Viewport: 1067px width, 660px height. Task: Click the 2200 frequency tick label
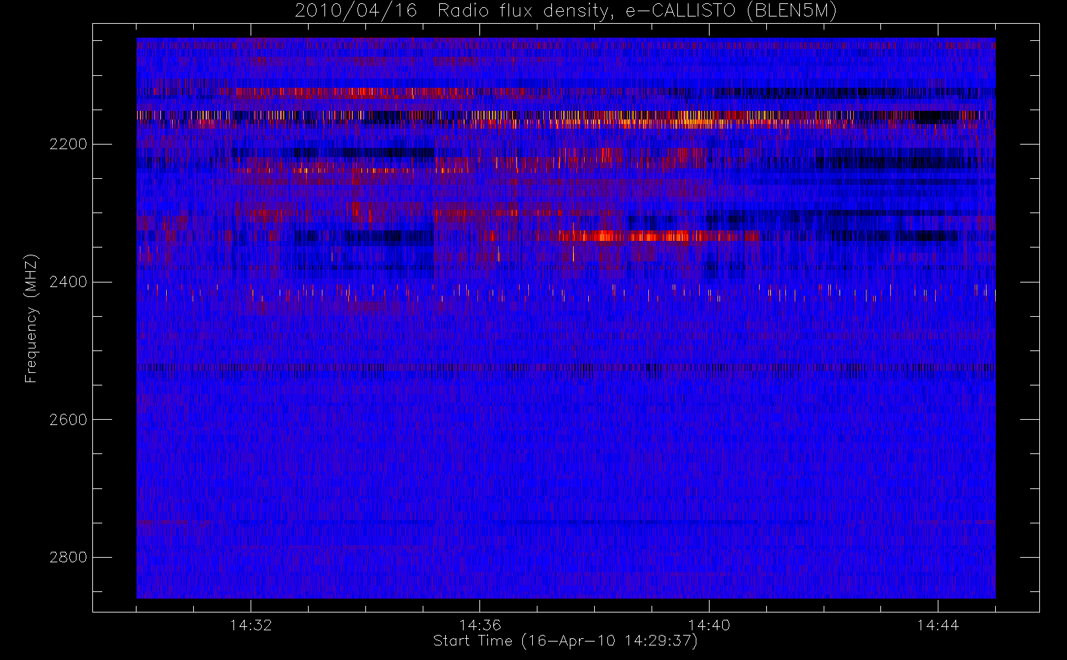[x=68, y=145]
